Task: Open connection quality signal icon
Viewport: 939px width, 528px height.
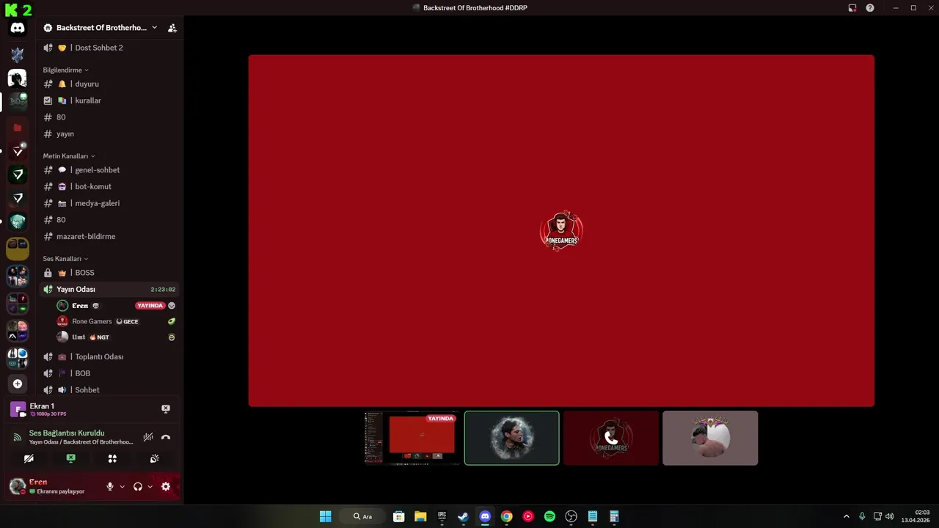Action: 18,437
